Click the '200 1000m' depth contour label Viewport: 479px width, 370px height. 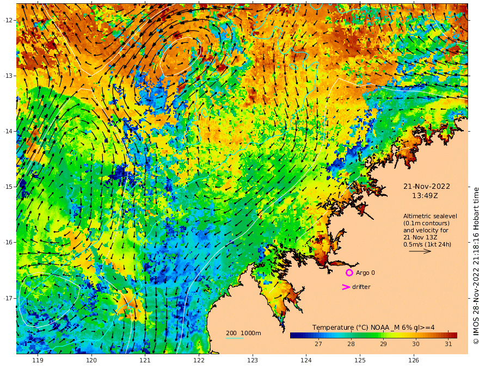tap(243, 333)
